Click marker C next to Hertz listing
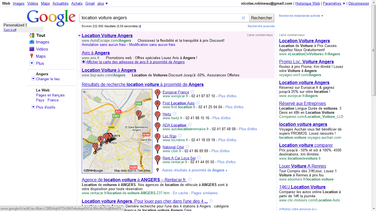 (157, 115)
